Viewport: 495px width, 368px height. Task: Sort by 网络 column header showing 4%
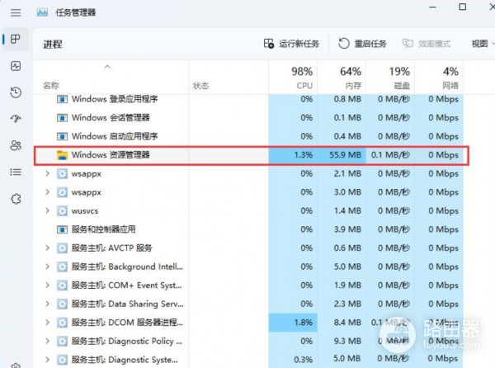tap(439, 78)
